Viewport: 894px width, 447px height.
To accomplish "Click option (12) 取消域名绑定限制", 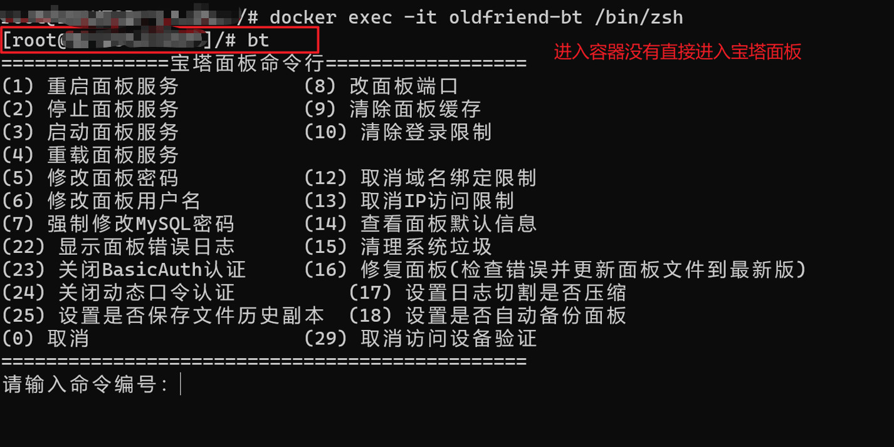I will tap(420, 178).
